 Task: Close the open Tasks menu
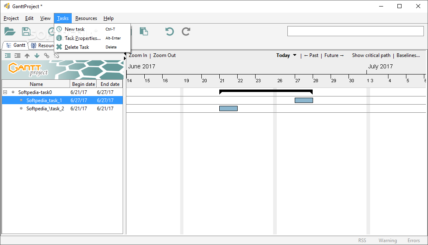click(x=63, y=18)
